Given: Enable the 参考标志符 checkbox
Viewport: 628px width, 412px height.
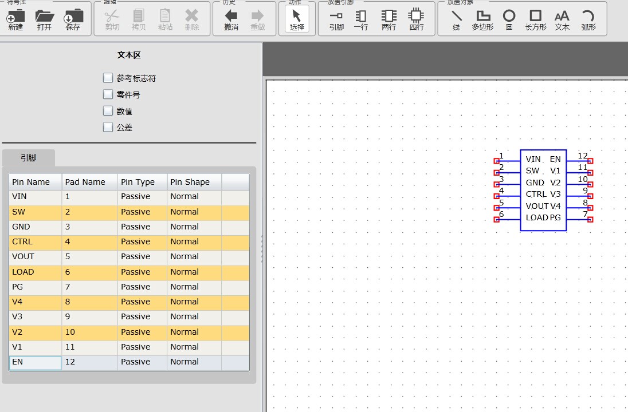Looking at the screenshot, I should [108, 78].
